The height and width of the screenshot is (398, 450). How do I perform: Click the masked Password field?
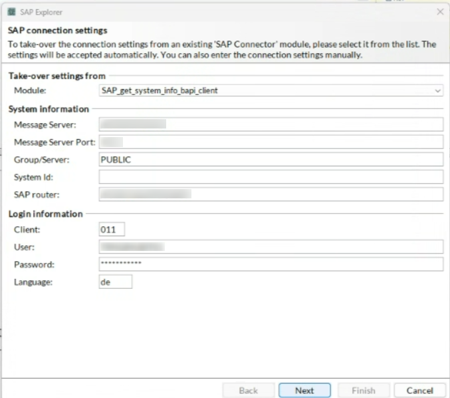[271, 264]
